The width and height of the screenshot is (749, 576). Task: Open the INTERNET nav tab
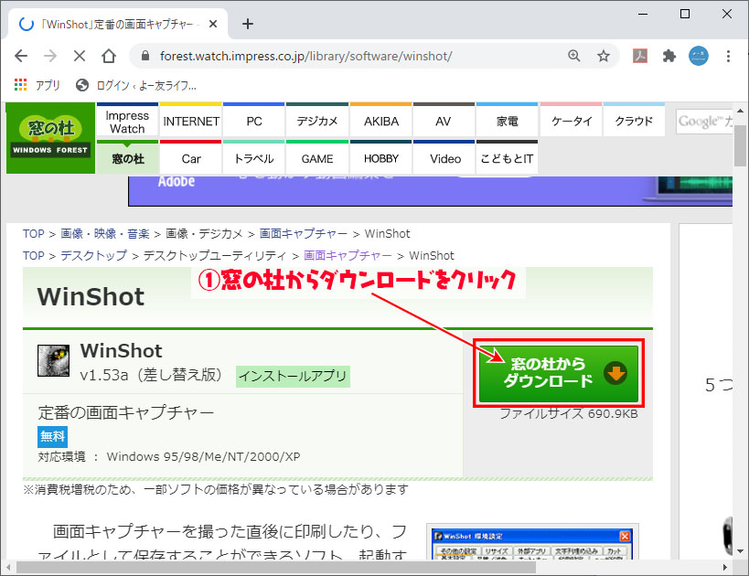pyautogui.click(x=190, y=120)
